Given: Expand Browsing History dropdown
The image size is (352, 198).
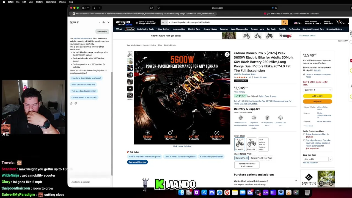Looking at the screenshot, I should [x=335, y=29].
